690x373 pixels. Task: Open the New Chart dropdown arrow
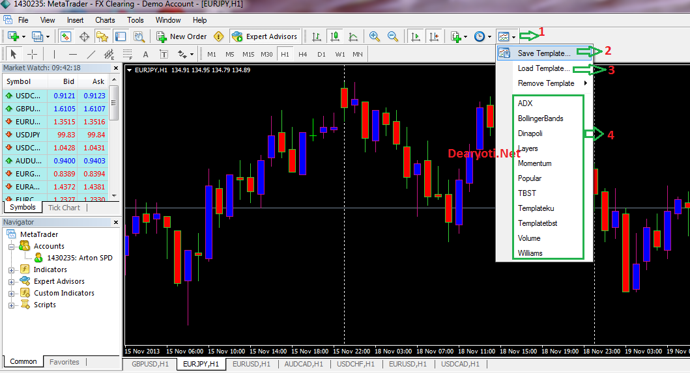click(x=23, y=37)
